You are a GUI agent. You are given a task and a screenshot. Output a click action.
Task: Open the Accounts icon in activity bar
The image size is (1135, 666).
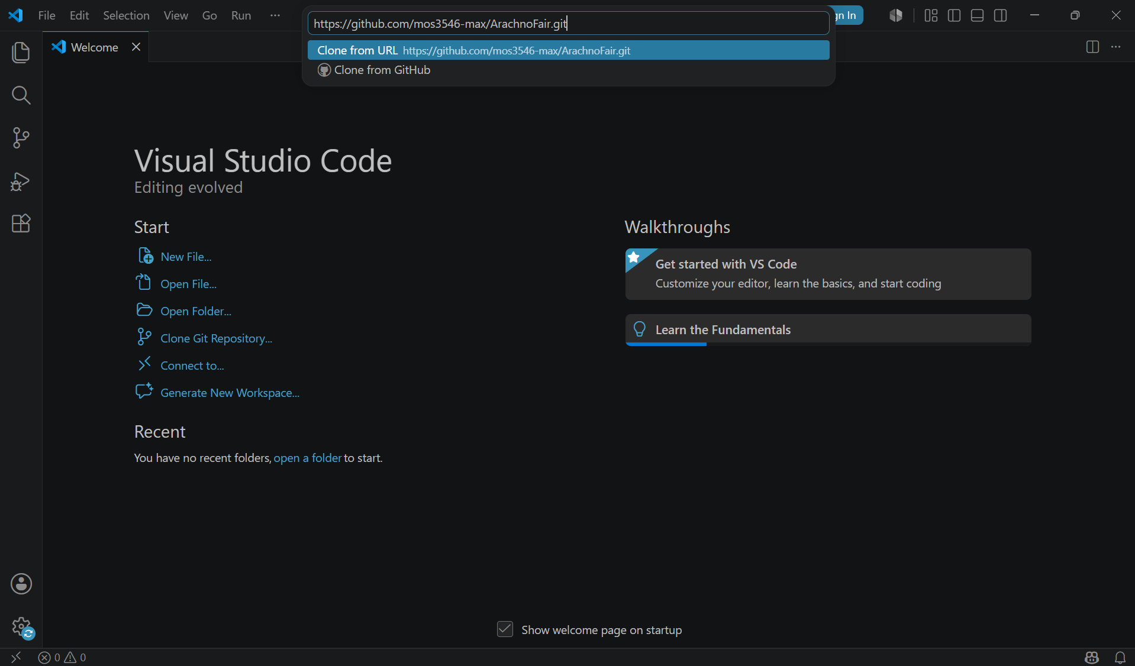pyautogui.click(x=21, y=584)
